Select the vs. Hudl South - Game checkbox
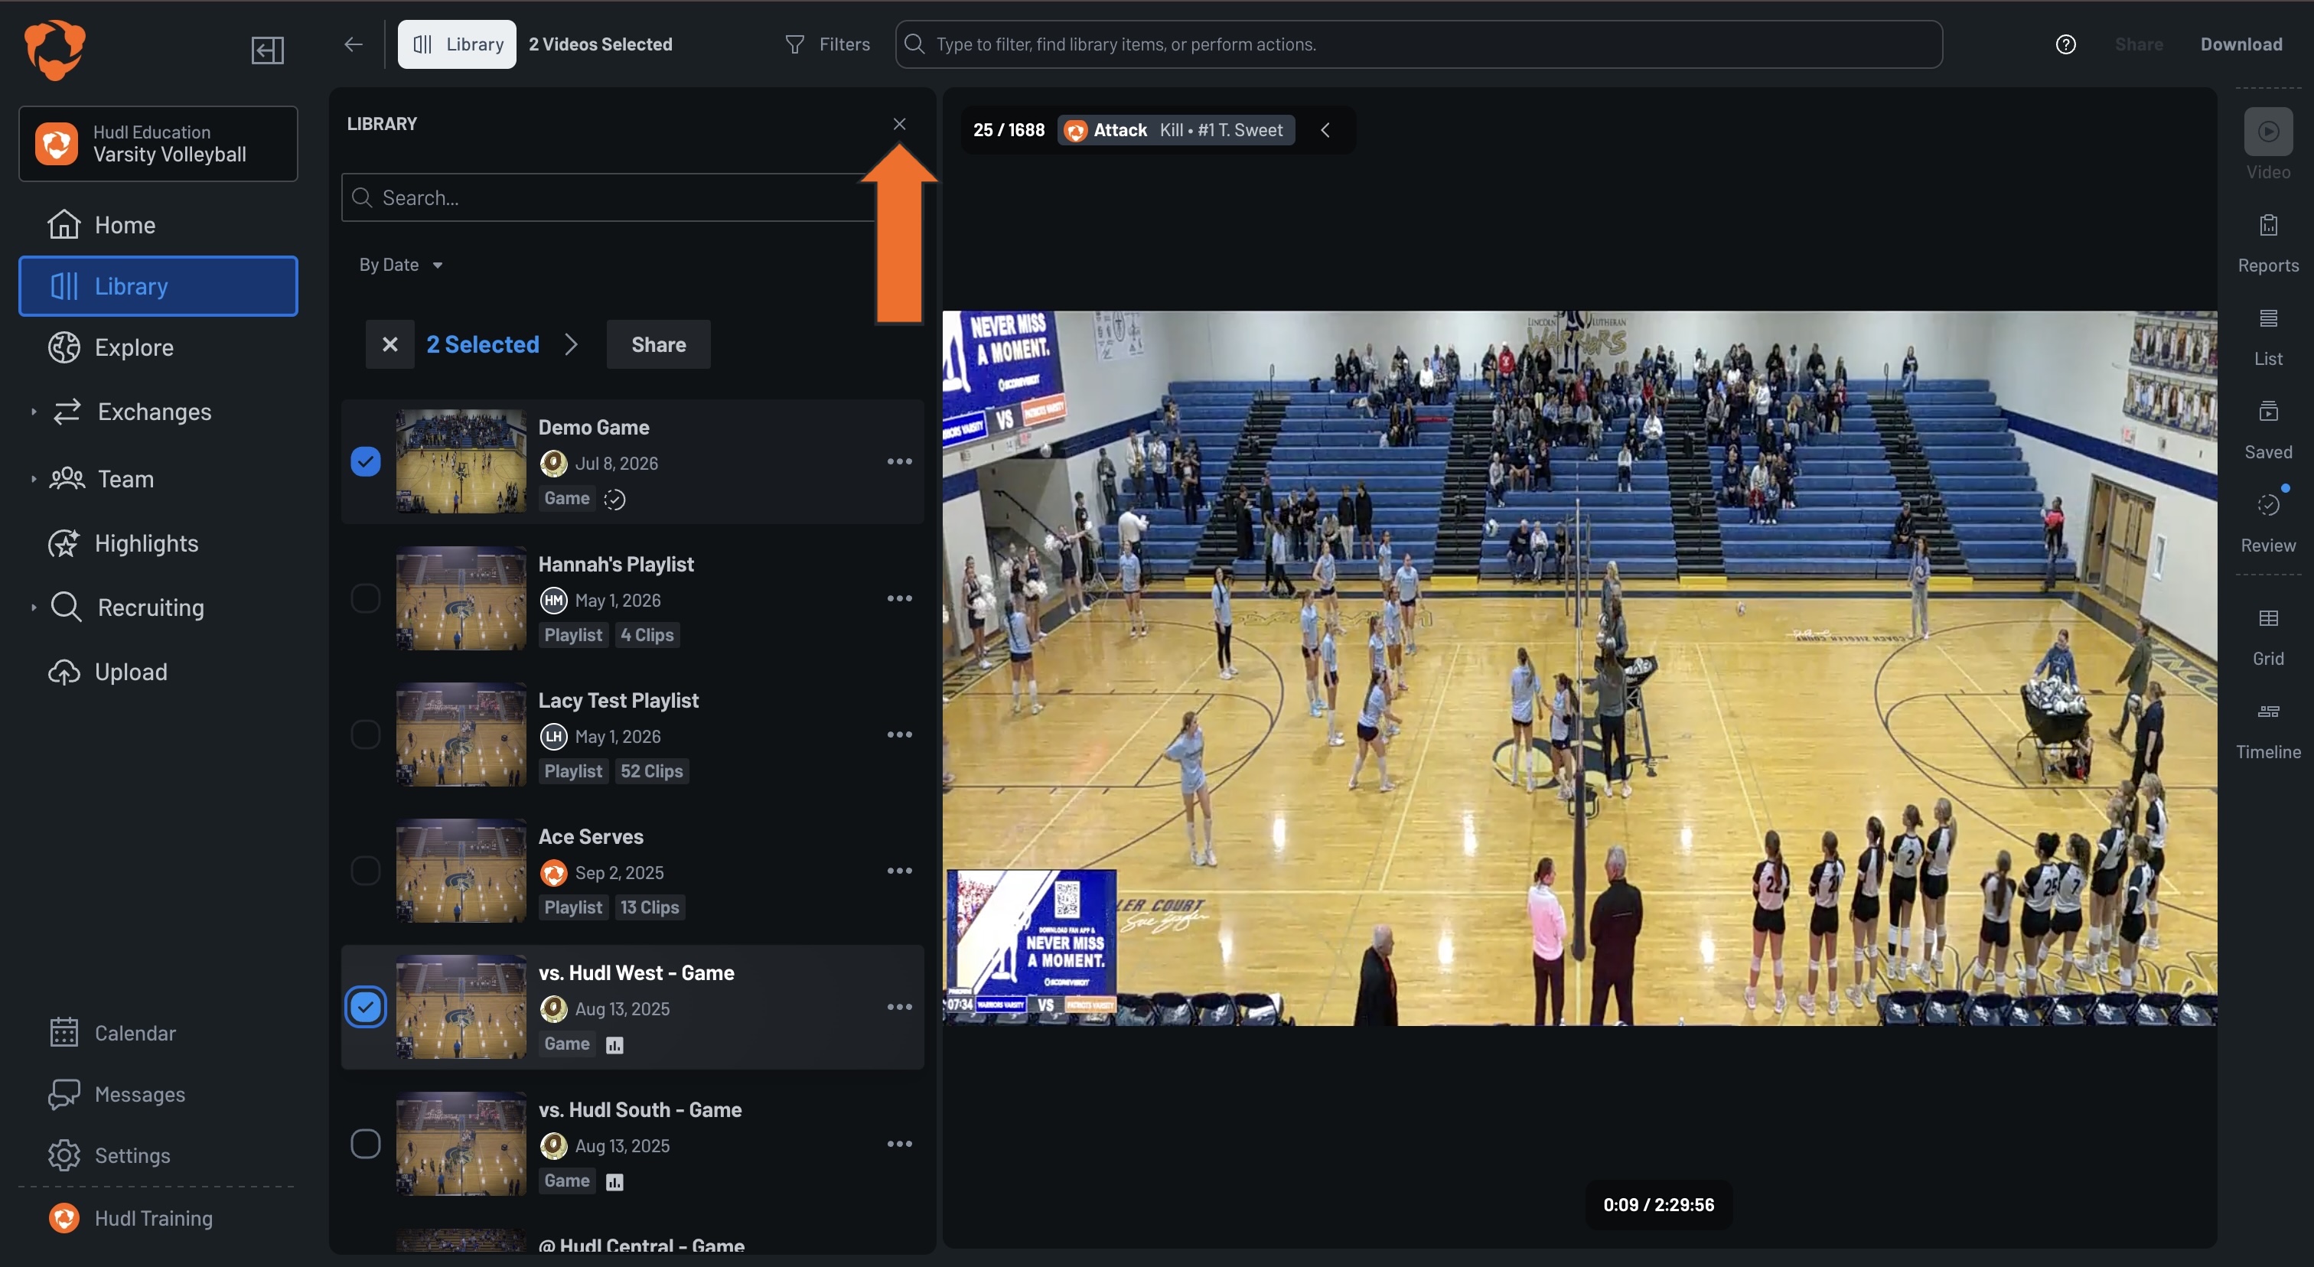This screenshot has height=1267, width=2314. [x=366, y=1144]
